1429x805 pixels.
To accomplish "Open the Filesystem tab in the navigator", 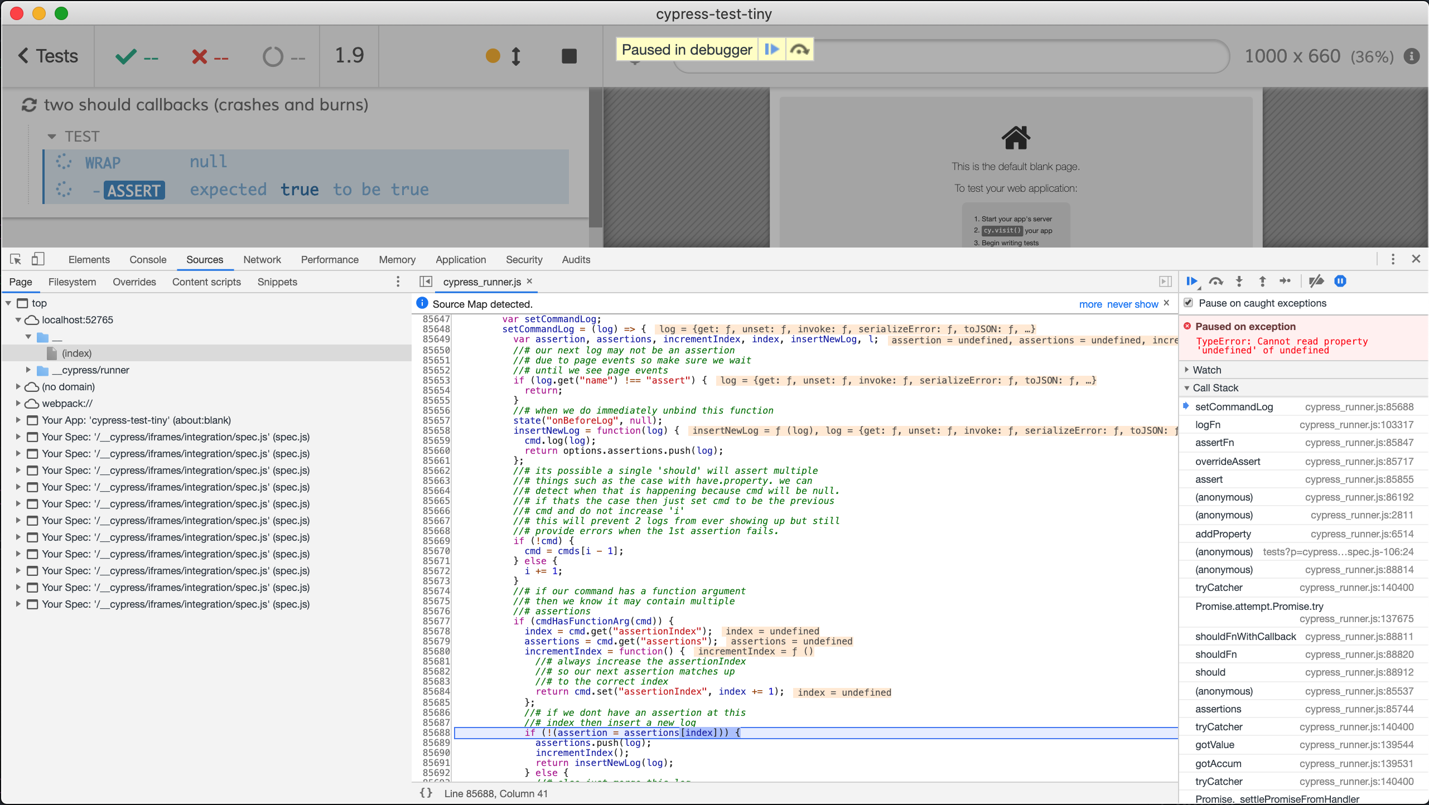I will (x=72, y=282).
